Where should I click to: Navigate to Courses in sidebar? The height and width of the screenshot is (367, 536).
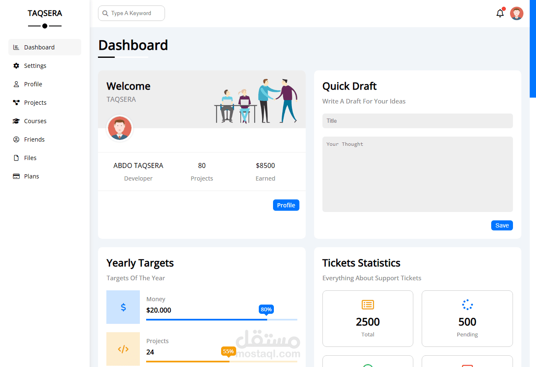click(x=45, y=121)
